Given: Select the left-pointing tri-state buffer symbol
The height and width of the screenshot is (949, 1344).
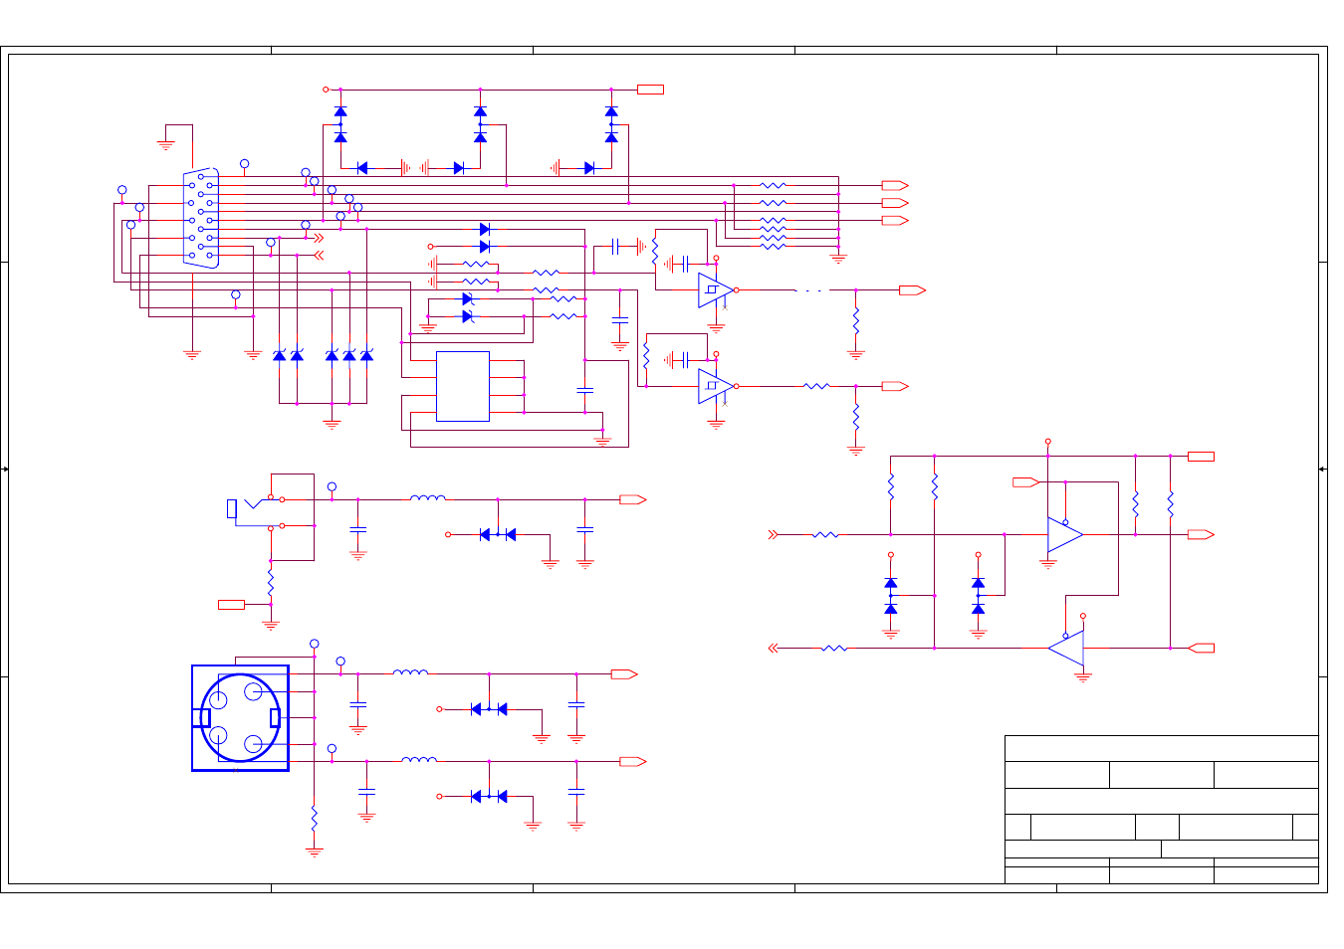Looking at the screenshot, I should [x=1065, y=649].
